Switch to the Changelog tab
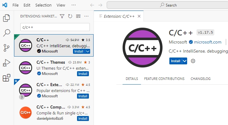The height and width of the screenshot is (125, 228). point(200,79)
